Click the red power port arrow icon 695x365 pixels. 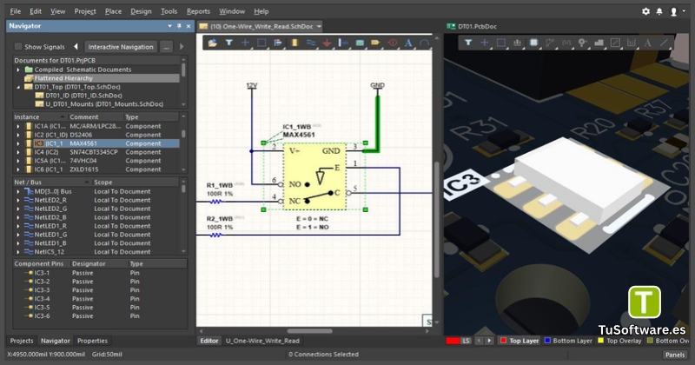click(328, 43)
